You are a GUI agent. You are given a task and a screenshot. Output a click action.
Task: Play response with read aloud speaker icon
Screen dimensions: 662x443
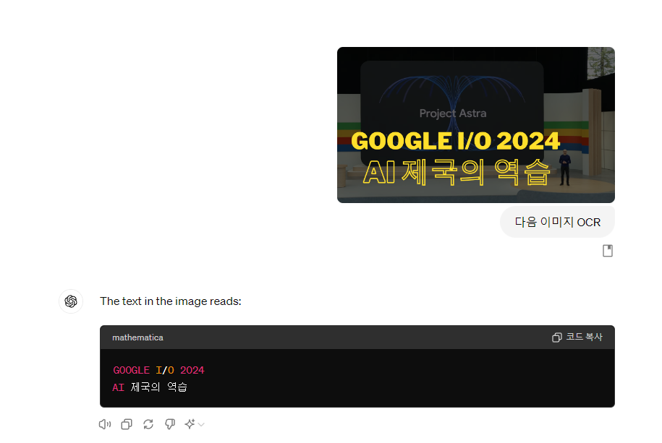tap(105, 424)
